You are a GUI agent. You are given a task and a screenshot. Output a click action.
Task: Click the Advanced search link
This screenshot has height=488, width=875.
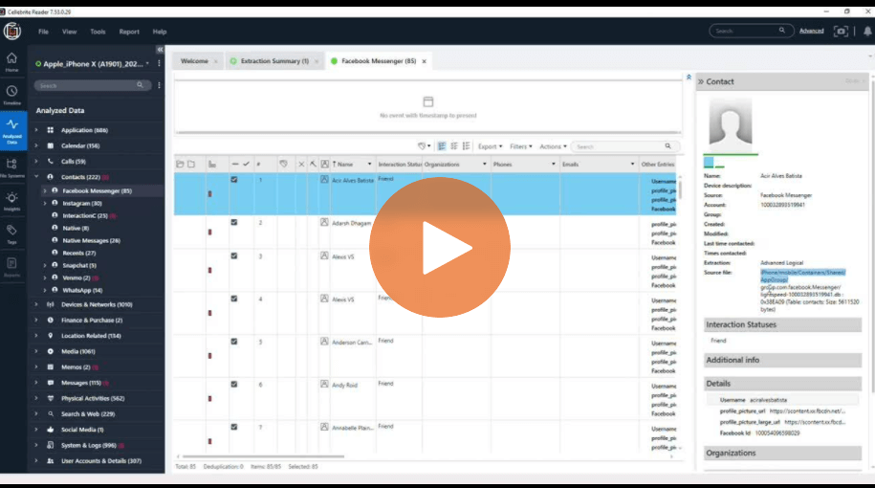click(811, 31)
